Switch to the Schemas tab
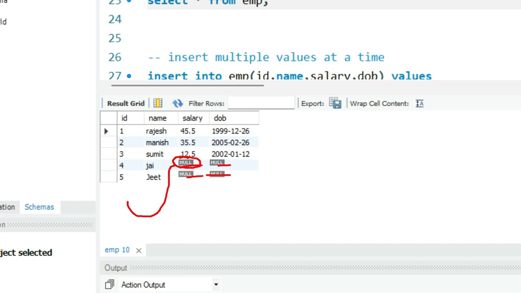This screenshot has height=293, width=521. coord(39,207)
